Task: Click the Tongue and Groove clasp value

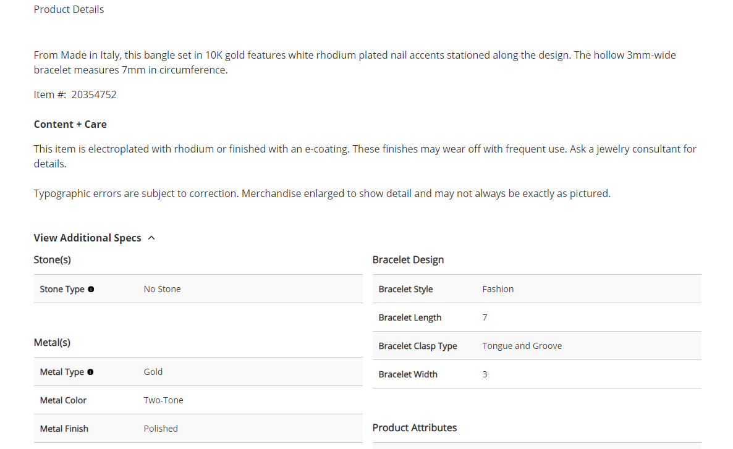Action: point(522,346)
